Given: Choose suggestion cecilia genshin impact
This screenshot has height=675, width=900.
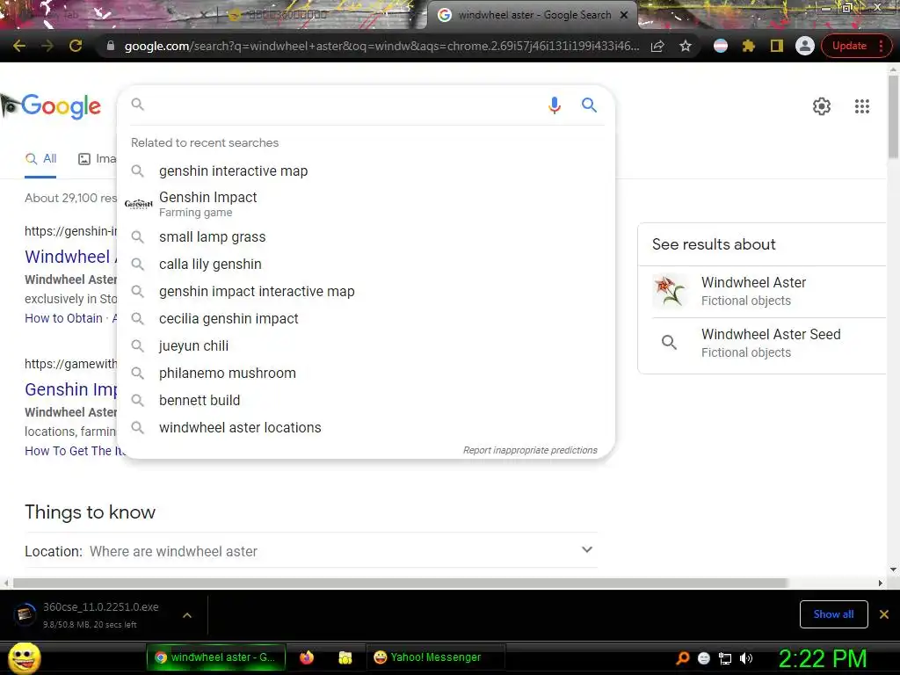Looking at the screenshot, I should (x=366, y=318).
